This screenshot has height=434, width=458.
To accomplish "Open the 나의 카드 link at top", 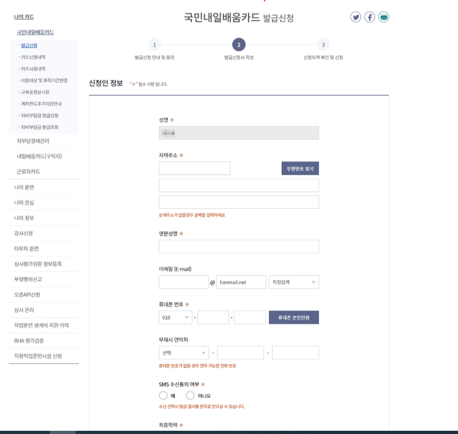I will click(24, 17).
